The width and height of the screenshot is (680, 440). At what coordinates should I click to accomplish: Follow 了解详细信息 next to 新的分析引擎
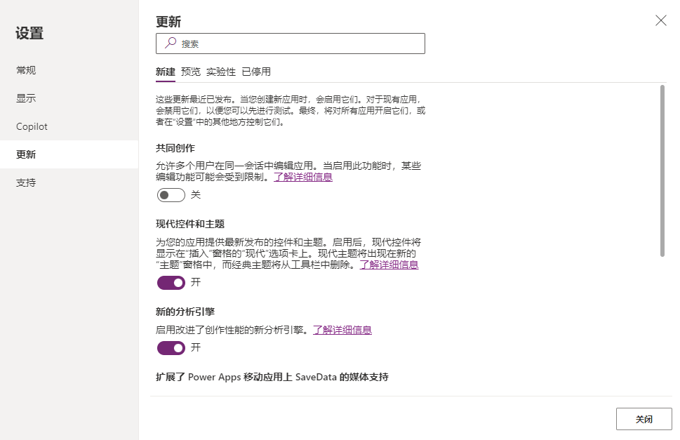342,330
